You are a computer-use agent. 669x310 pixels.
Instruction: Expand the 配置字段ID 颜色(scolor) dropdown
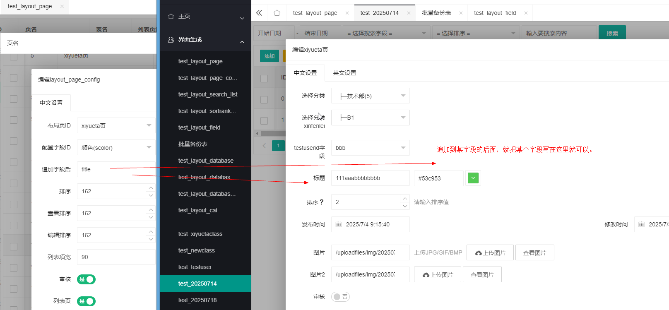(116, 148)
